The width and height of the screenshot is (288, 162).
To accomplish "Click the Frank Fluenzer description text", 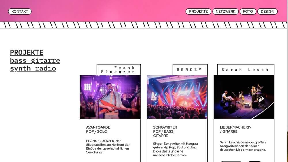I will coord(108,146).
